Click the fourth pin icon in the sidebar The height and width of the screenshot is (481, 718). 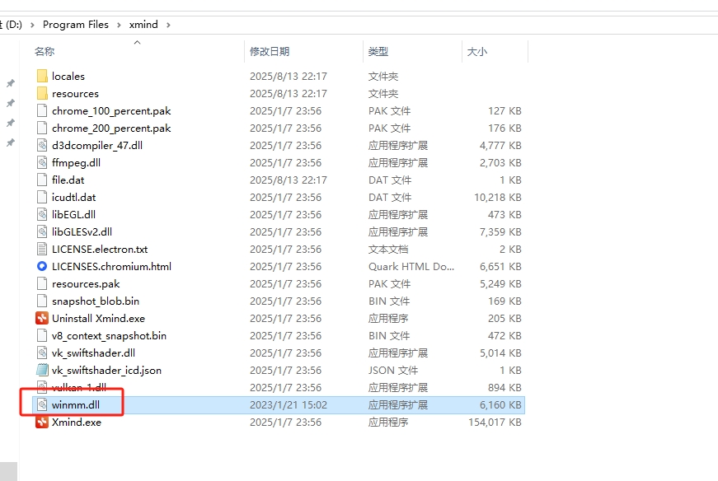(10, 142)
